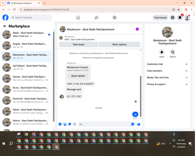Open Abbie's apartment conversation

tap(26, 35)
